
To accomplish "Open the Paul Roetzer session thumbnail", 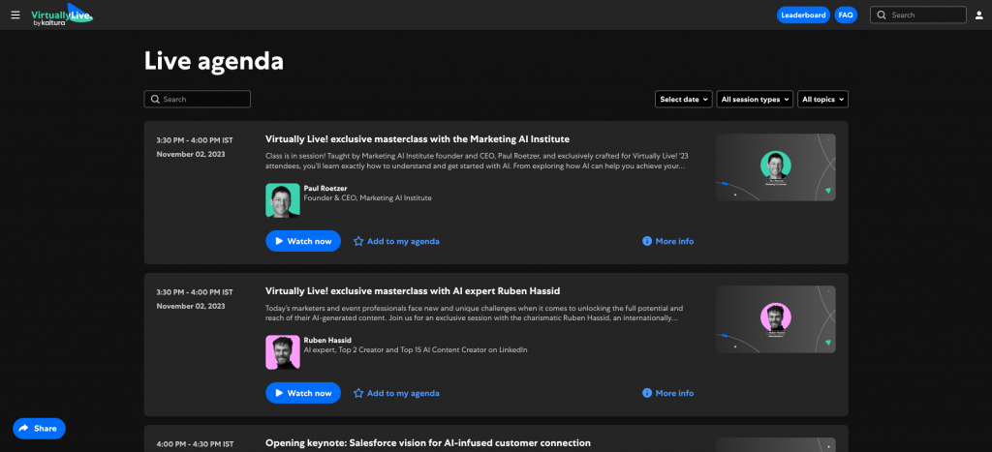I will 775,167.
